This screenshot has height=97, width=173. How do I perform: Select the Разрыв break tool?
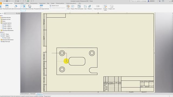tap(72, 7)
